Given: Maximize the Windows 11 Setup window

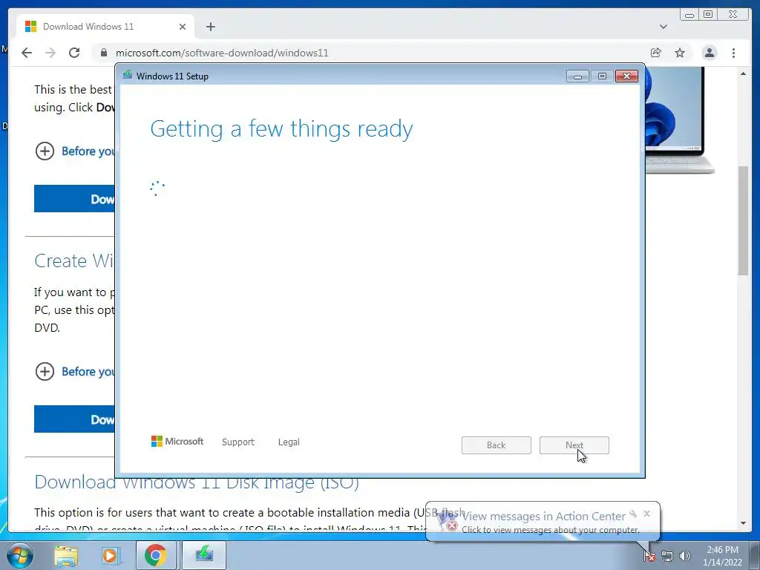Looking at the screenshot, I should (x=602, y=76).
